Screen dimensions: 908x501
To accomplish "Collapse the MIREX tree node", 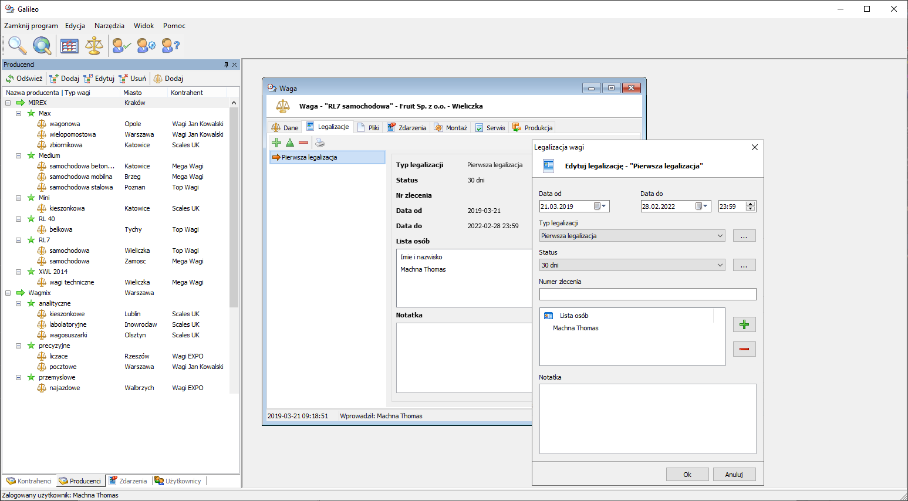I will (x=8, y=103).
